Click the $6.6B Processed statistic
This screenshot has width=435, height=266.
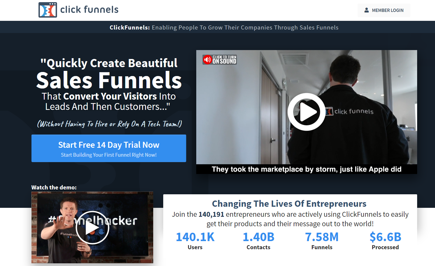click(385, 241)
